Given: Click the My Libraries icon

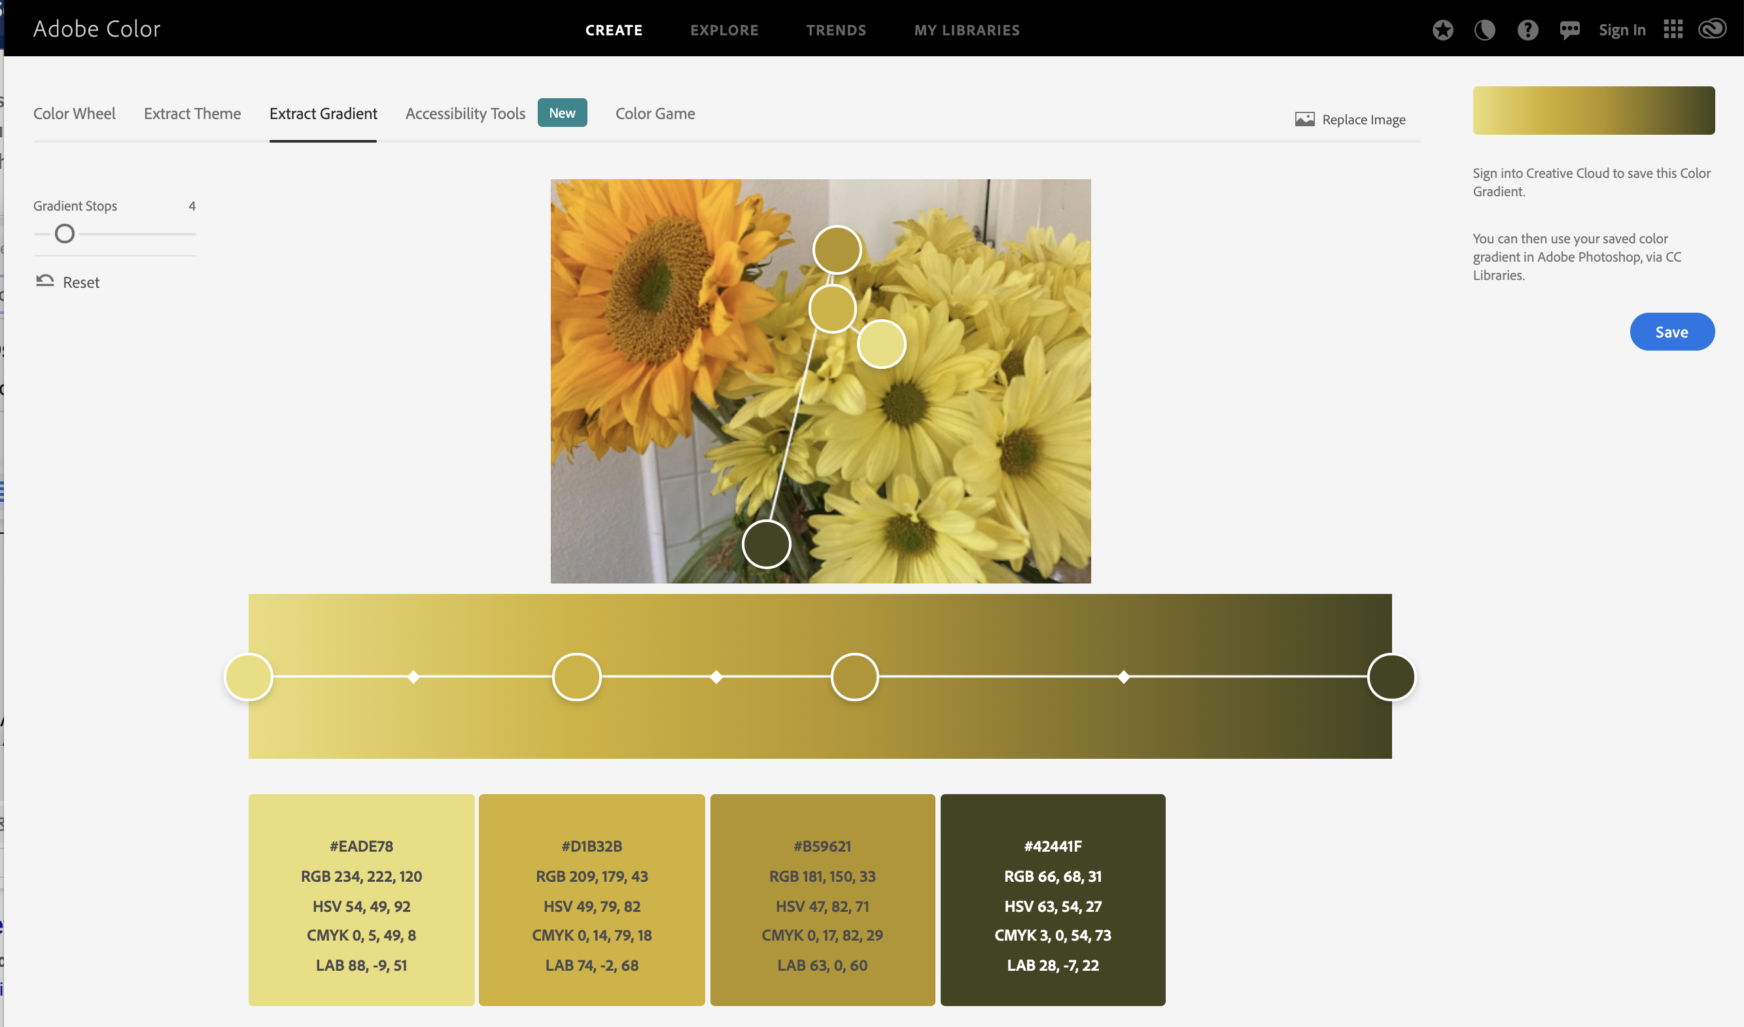Looking at the screenshot, I should pos(967,29).
